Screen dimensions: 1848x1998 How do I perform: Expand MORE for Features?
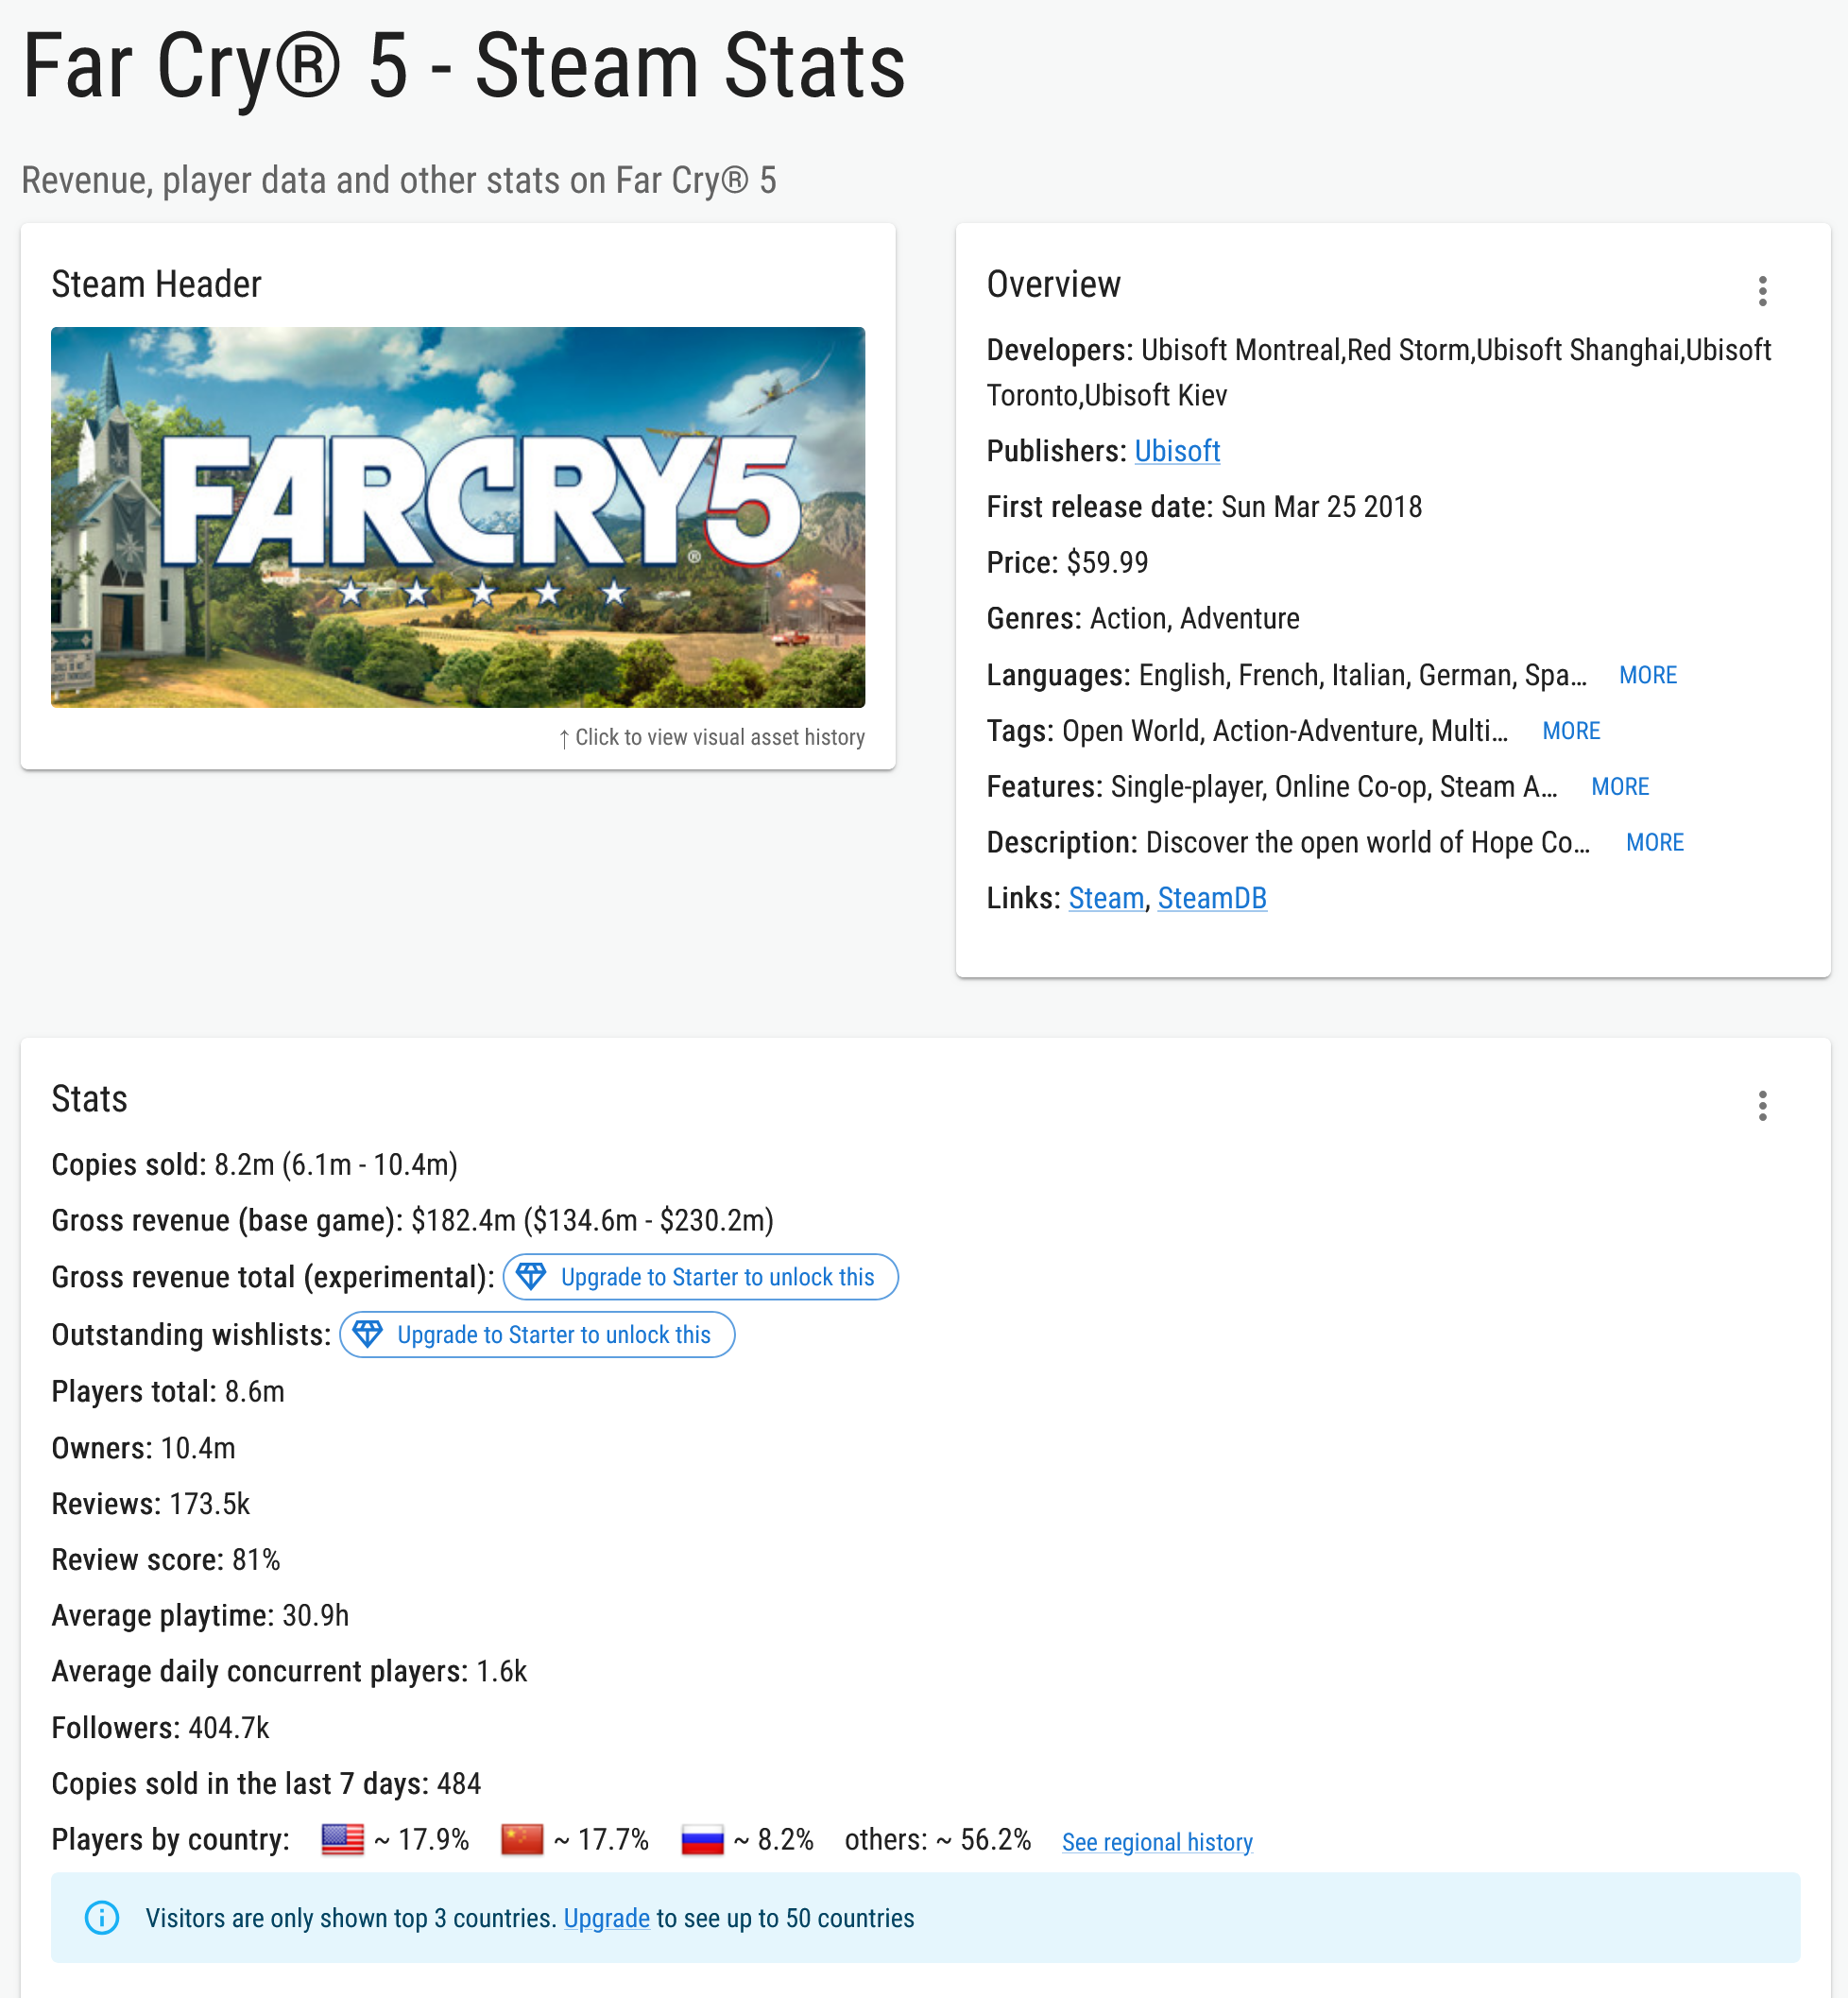[1620, 786]
